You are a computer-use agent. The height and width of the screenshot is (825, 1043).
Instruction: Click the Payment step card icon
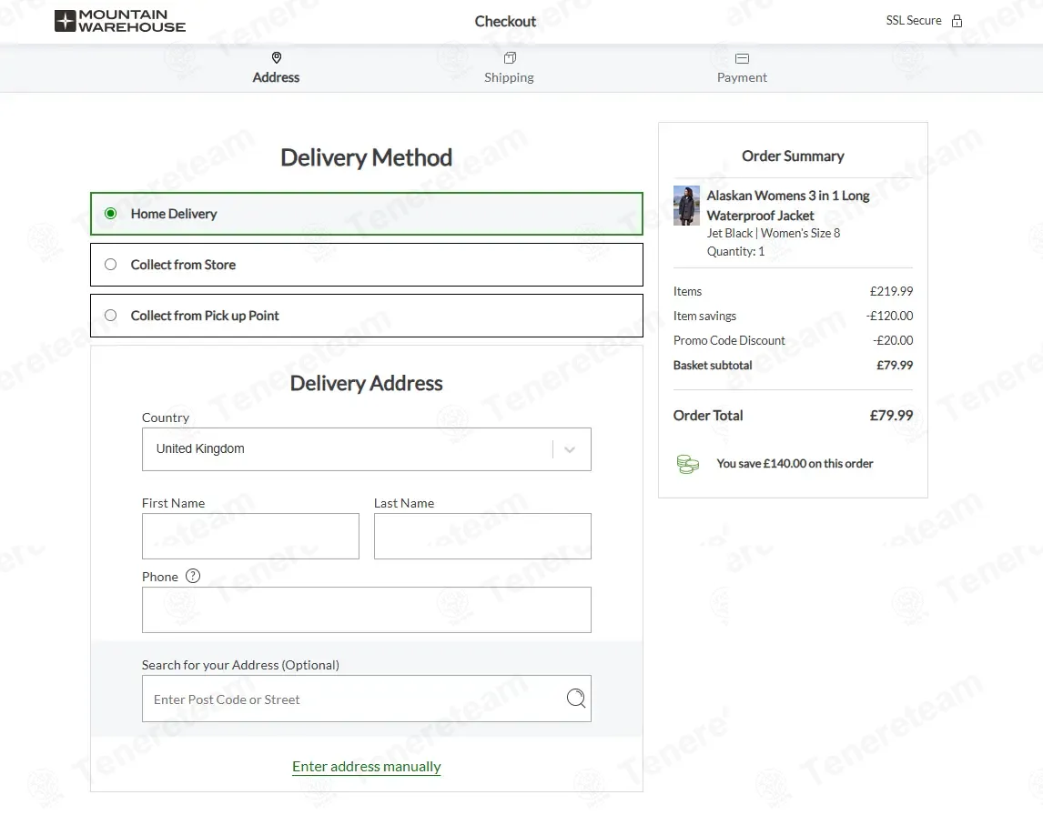(742, 58)
